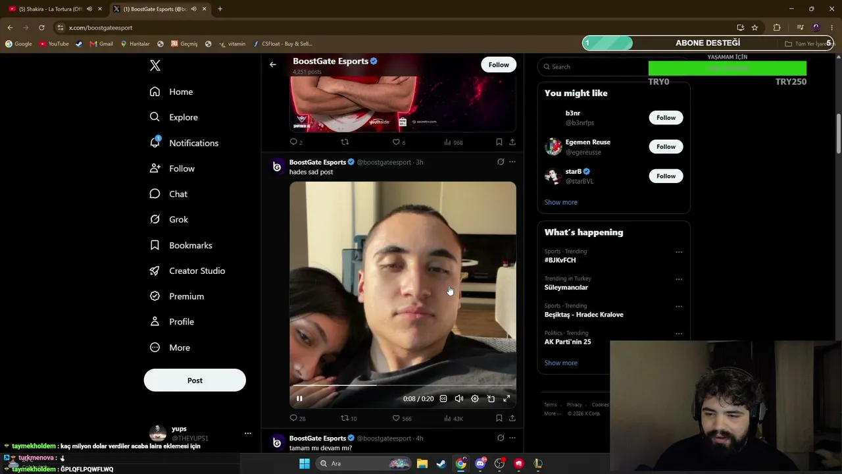Mute the BoostGate Esports tab audio
842x474 pixels.
[193, 9]
